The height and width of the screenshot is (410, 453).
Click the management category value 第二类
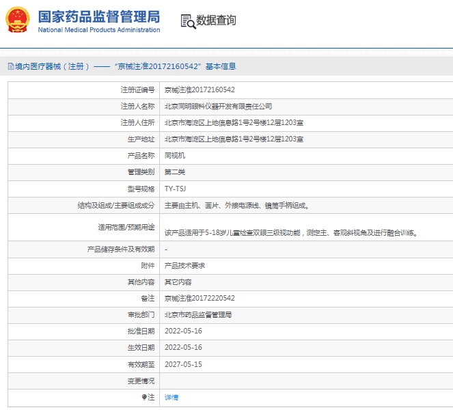(175, 172)
